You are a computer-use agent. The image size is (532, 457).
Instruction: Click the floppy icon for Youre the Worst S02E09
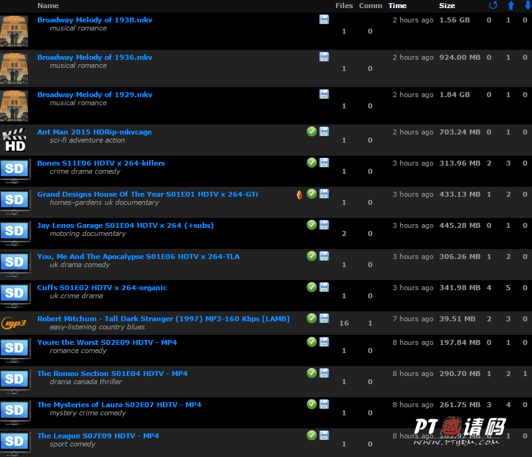click(324, 342)
